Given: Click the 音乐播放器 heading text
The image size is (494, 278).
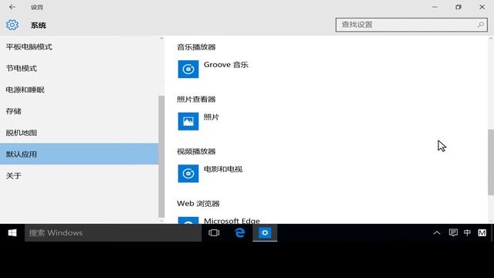Looking at the screenshot, I should 196,47.
